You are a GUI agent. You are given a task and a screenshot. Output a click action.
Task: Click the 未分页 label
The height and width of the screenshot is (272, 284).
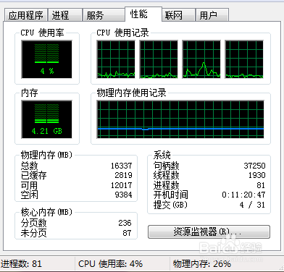[x=33, y=233]
